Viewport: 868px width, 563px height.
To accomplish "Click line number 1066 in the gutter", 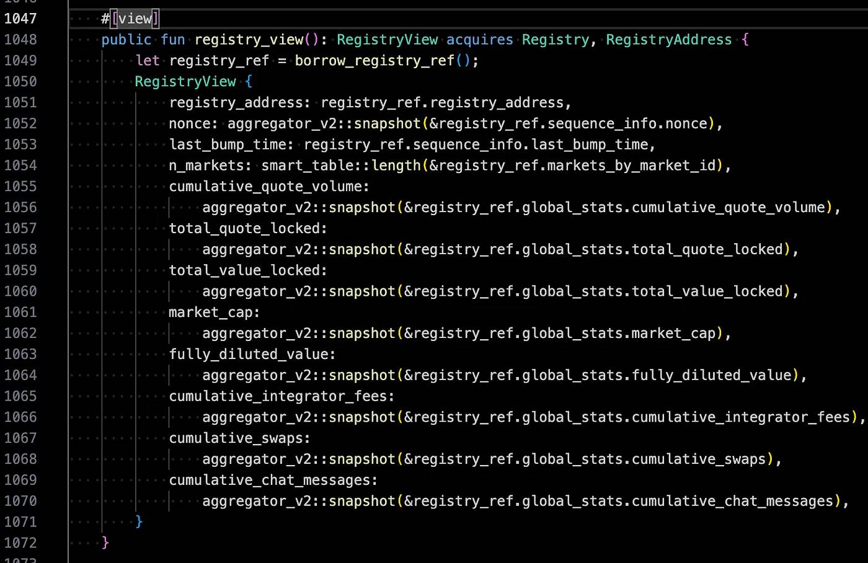I will tap(20, 417).
